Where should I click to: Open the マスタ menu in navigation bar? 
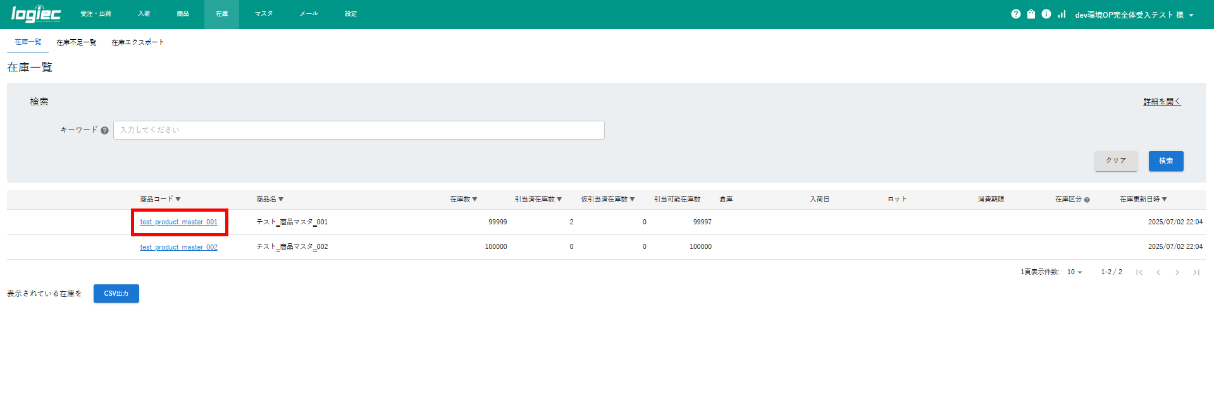(263, 14)
